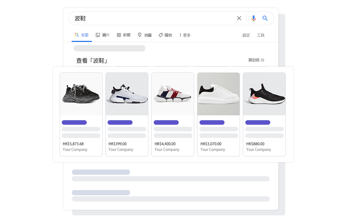This screenshot has height=222, width=347.
Task: Go to the 地圖 tab
Action: tap(145, 35)
